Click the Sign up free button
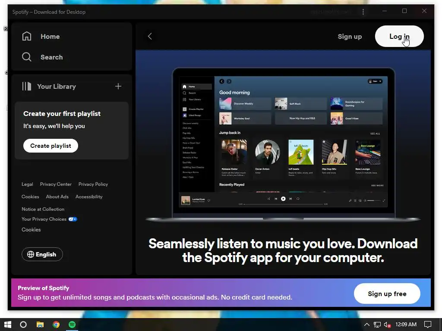Viewport: 442px width, 331px height. tap(387, 294)
